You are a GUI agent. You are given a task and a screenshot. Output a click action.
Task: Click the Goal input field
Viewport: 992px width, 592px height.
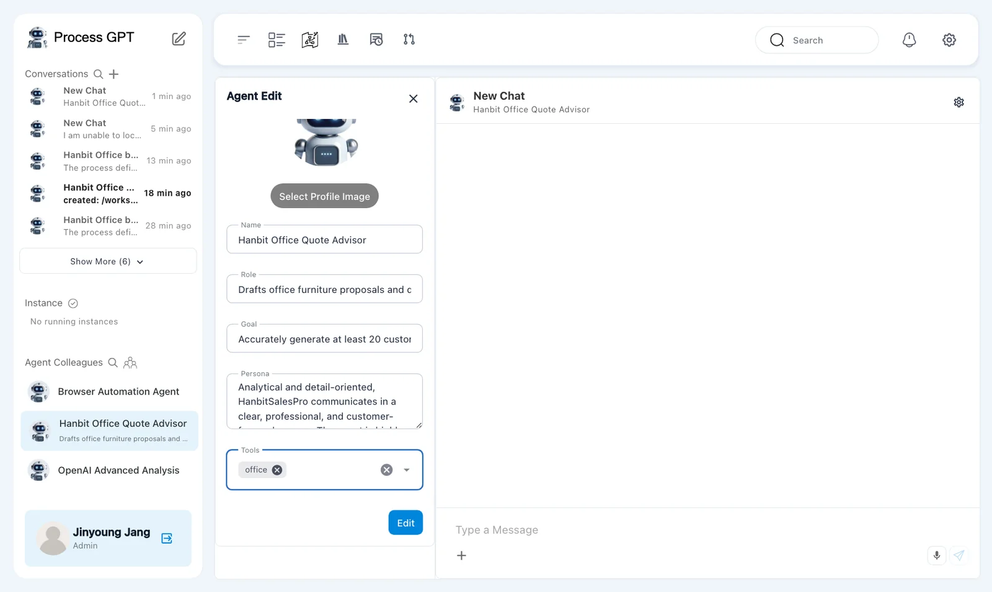pos(324,339)
